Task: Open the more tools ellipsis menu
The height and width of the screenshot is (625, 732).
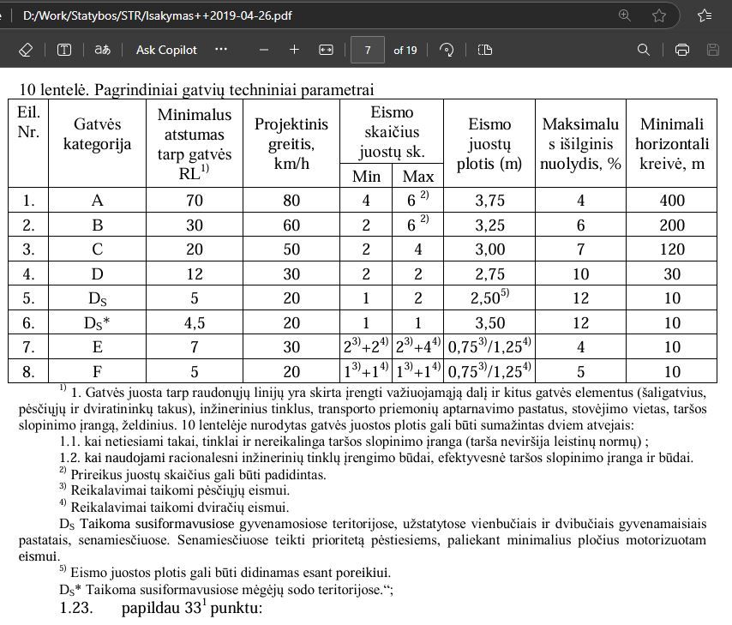Action: click(x=221, y=50)
